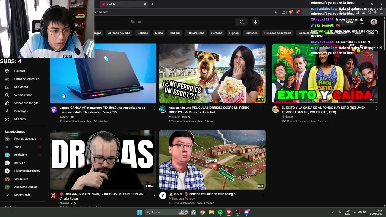Open Spotify from the taskbar

pyautogui.click(x=220, y=212)
